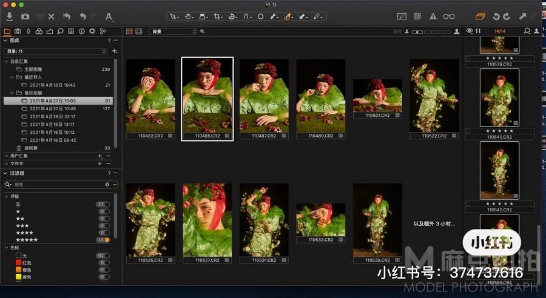Switch viewer to multi-thumbnail grid view
This screenshot has width=546, height=298.
click(129, 31)
